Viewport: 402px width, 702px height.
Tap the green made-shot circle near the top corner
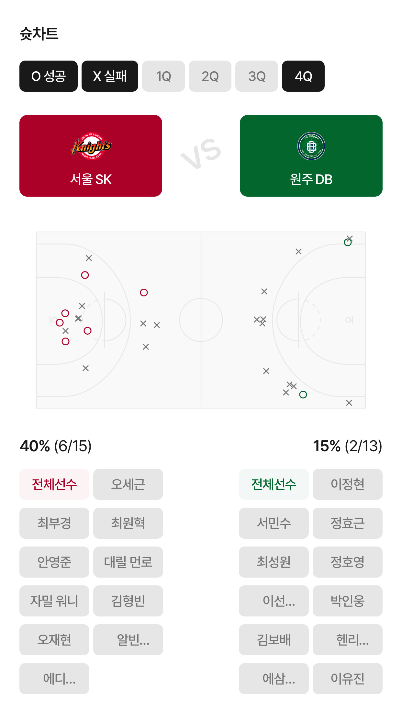[x=348, y=242]
